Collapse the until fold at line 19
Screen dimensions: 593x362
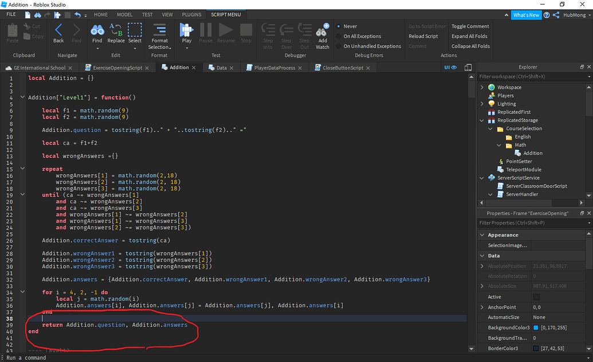pos(22,194)
